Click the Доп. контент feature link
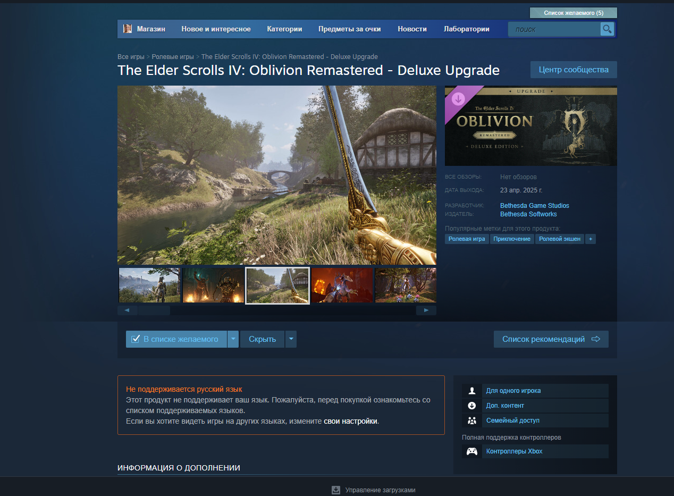 click(x=505, y=406)
